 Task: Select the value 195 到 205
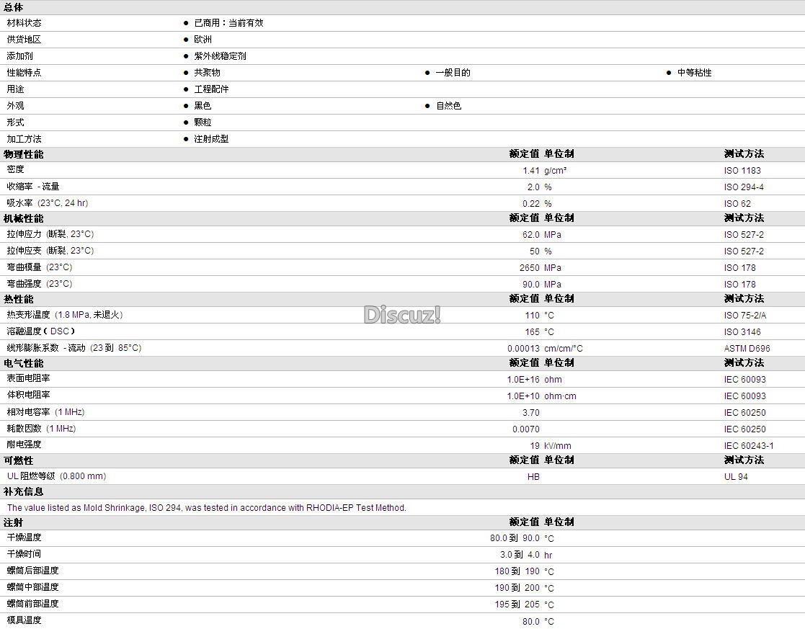pos(517,605)
